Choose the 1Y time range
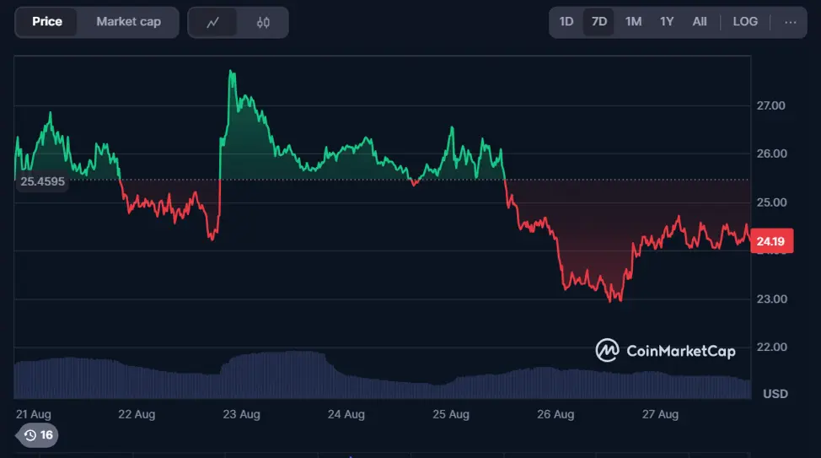Viewport: 821px width, 458px height. click(x=667, y=22)
